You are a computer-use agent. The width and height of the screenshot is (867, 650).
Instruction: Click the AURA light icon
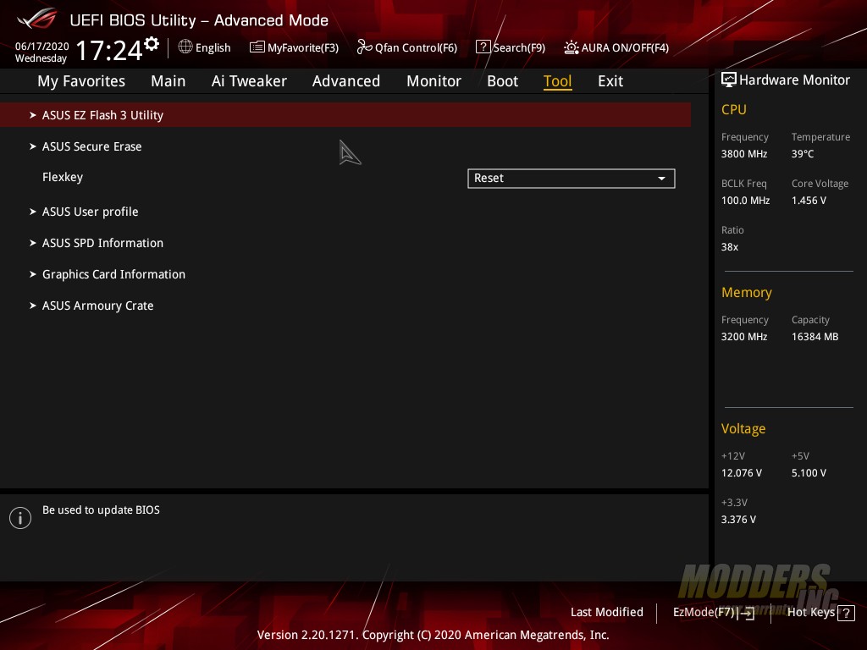[572, 47]
